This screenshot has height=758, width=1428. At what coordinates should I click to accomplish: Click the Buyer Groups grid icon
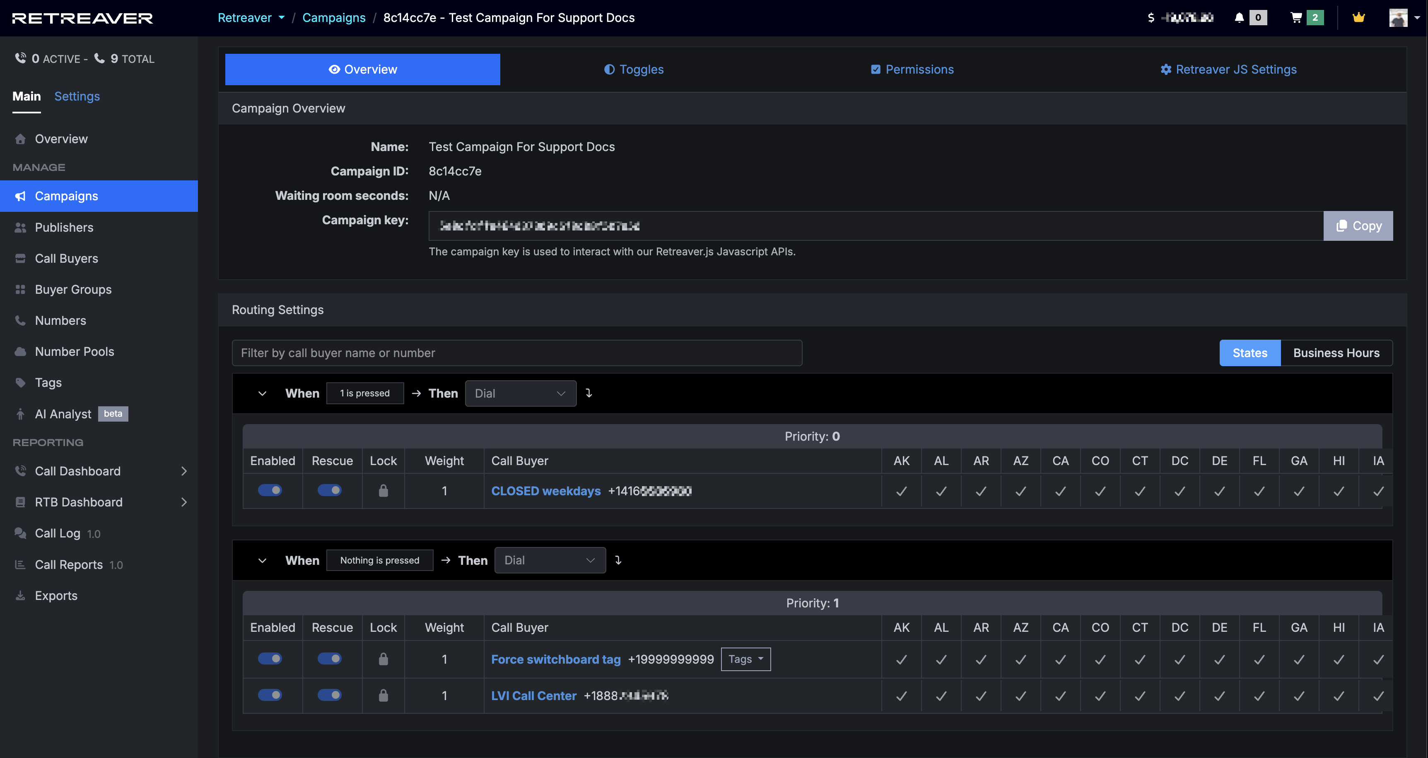click(x=21, y=290)
